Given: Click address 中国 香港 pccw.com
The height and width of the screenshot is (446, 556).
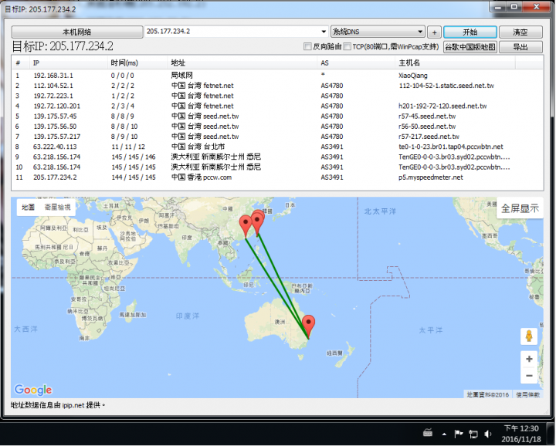Looking at the screenshot, I should [202, 177].
